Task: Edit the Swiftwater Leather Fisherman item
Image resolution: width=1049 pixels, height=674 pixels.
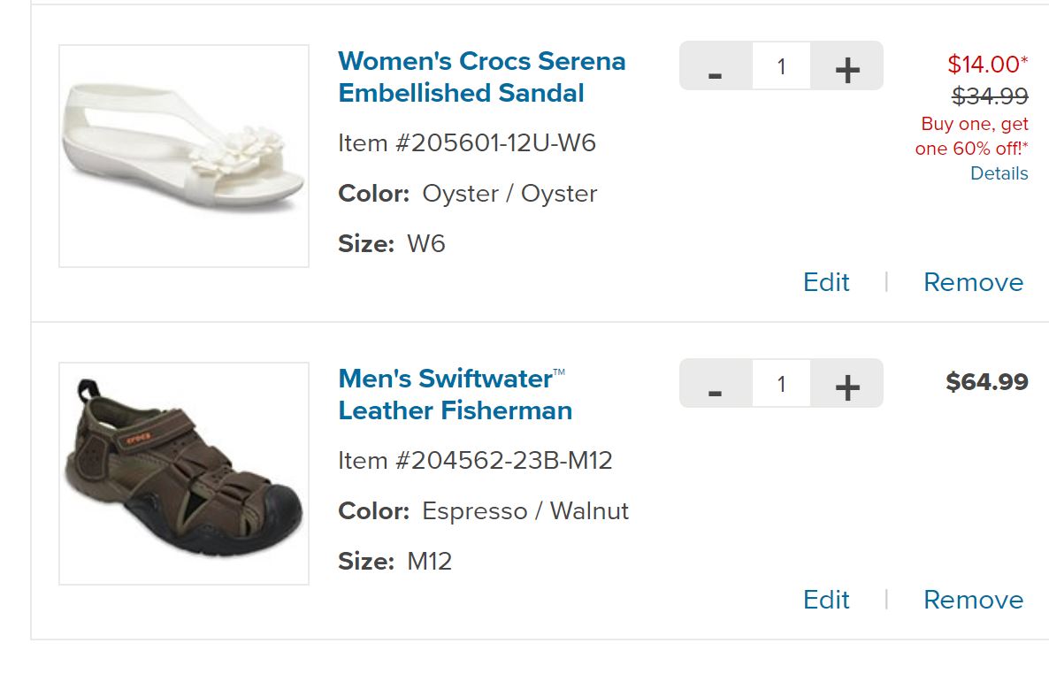Action: click(x=826, y=600)
